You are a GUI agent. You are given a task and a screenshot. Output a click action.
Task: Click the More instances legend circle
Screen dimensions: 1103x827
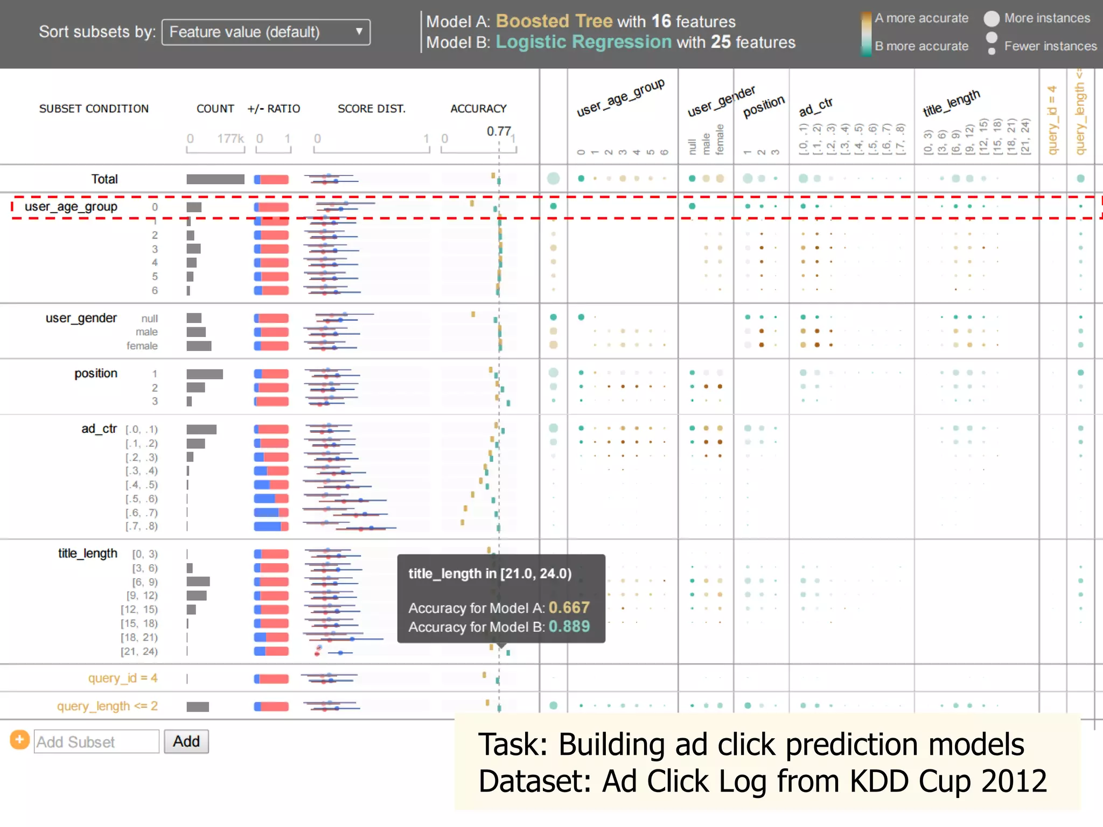pos(992,19)
